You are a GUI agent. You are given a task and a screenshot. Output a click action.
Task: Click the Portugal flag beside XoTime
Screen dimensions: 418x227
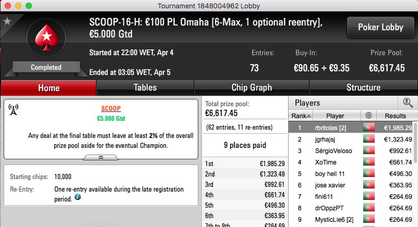pos(368,162)
